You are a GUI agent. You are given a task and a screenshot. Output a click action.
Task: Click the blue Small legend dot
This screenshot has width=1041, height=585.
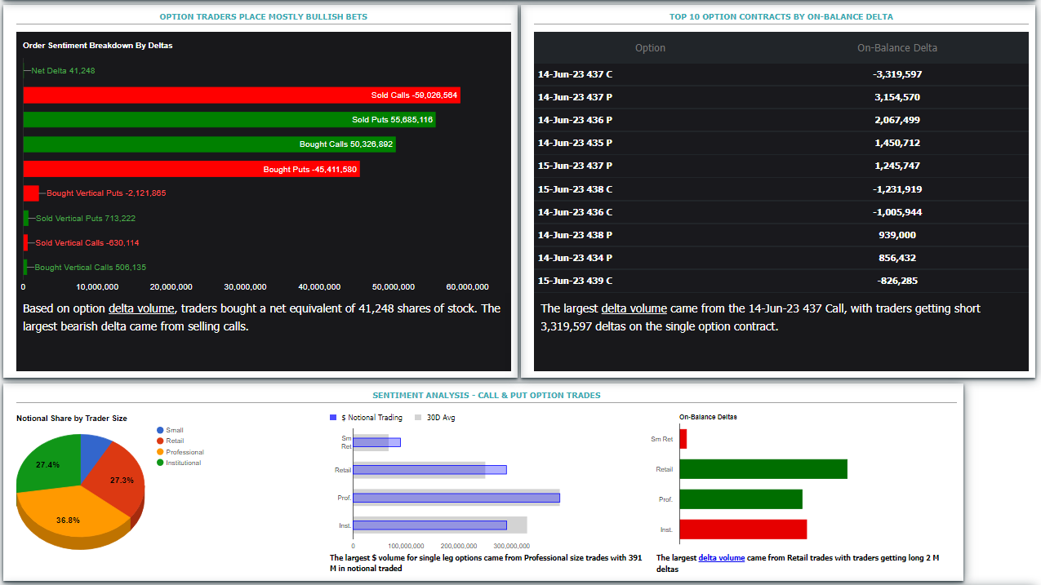[x=160, y=430]
